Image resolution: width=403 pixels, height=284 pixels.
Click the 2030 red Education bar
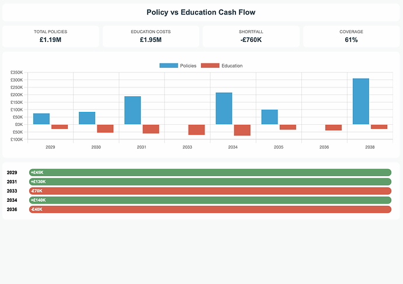pos(105,128)
